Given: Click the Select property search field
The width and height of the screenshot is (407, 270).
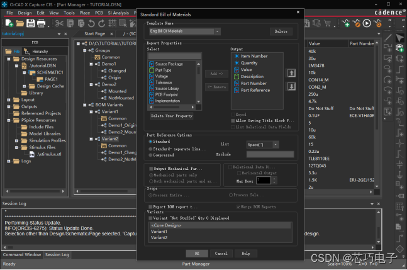Looking at the screenshot, I should [x=175, y=56].
